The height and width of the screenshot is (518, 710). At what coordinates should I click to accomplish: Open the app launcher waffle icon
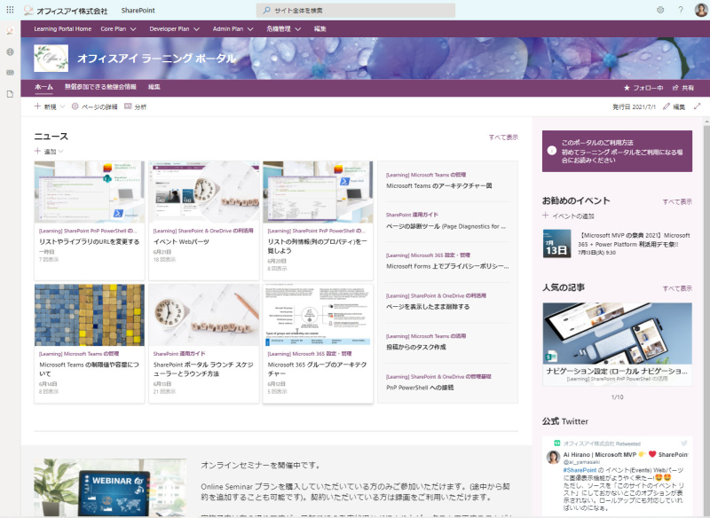[x=10, y=10]
